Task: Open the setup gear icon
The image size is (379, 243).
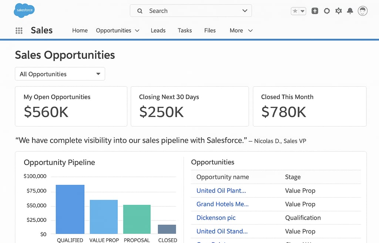Action: pyautogui.click(x=338, y=11)
